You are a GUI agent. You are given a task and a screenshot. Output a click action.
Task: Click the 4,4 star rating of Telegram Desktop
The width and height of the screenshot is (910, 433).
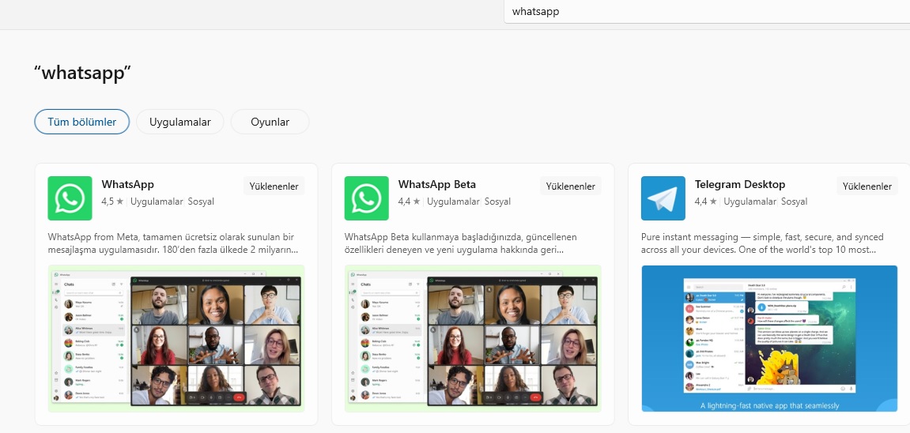pyautogui.click(x=706, y=201)
